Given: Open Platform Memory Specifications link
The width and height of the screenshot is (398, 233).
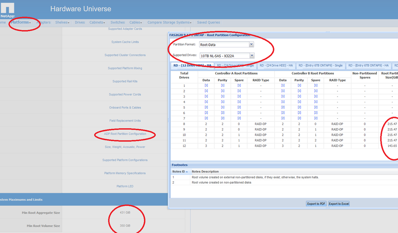Looking at the screenshot, I should [125, 173].
